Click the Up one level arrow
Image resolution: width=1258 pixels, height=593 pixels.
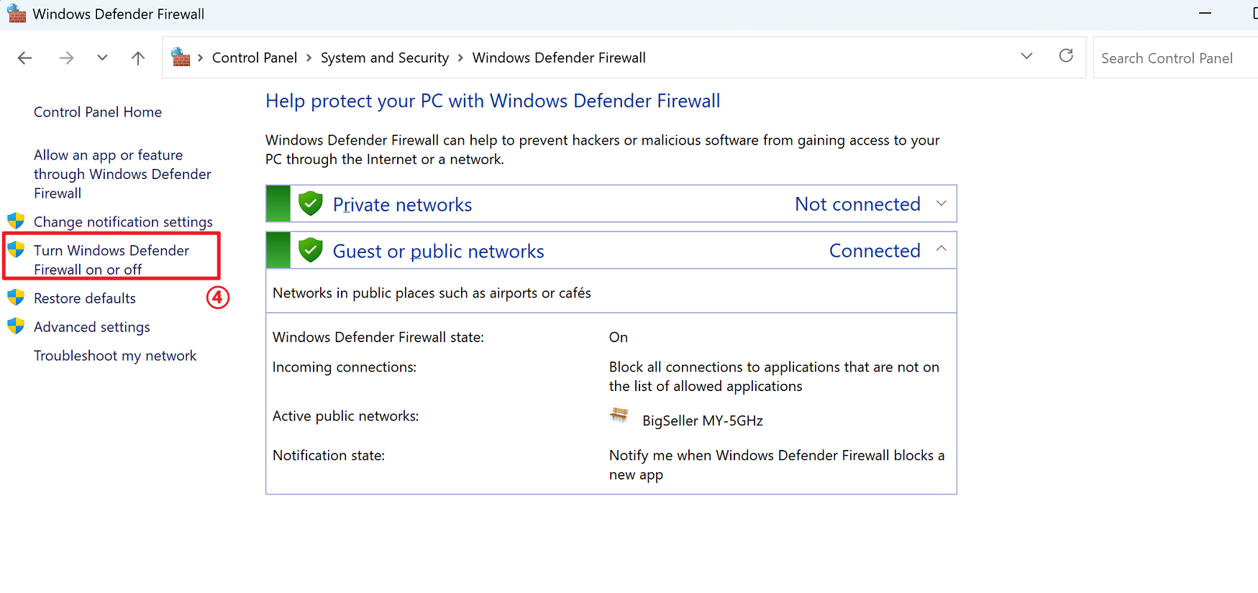pos(138,58)
